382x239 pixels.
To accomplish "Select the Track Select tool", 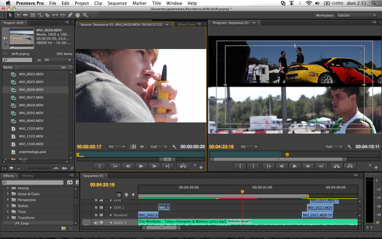I will click(x=18, y=15).
